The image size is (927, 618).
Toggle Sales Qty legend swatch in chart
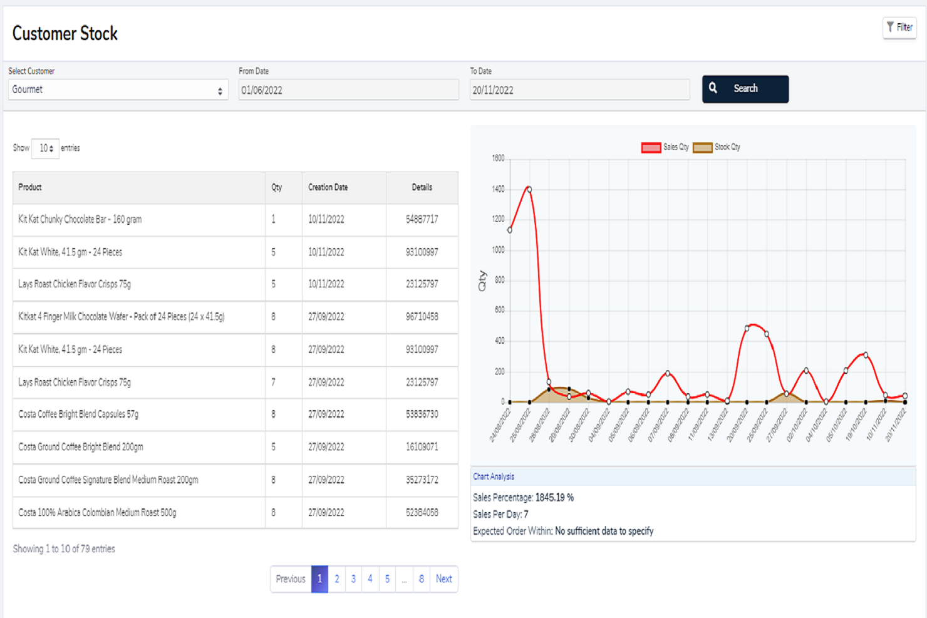tap(651, 148)
